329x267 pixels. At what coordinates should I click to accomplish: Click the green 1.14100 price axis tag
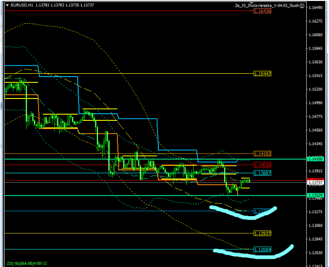click(316, 159)
